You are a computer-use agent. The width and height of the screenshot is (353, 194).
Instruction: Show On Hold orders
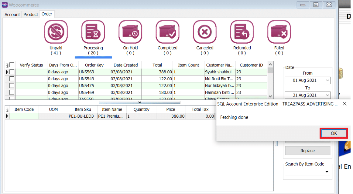[130, 32]
